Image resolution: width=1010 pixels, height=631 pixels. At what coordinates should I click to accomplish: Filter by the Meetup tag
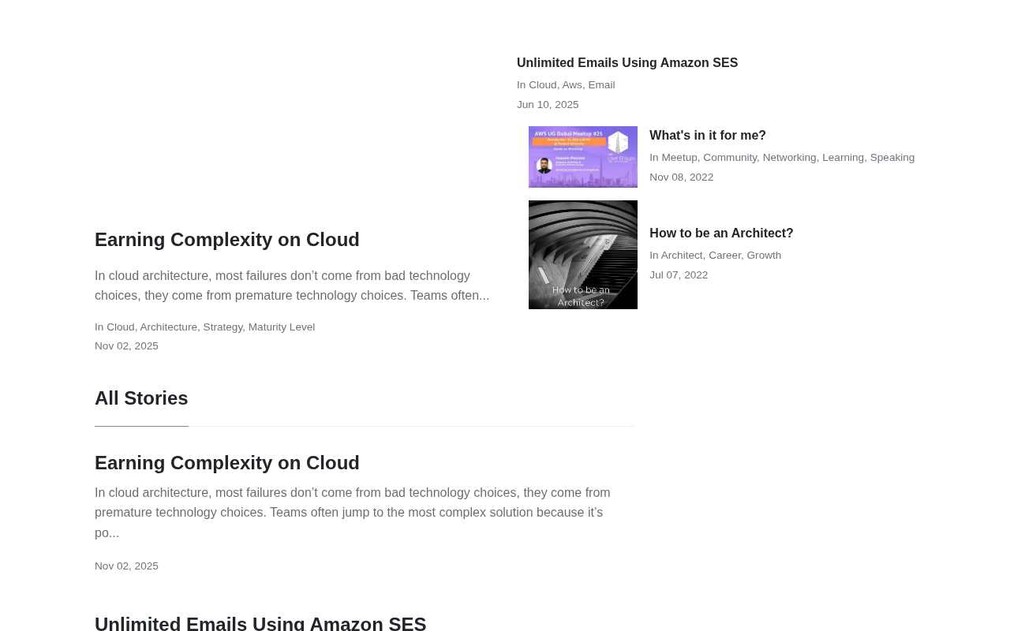click(679, 158)
